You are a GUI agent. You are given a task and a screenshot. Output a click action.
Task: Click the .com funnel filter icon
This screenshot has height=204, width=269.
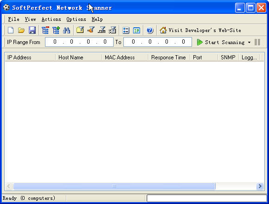tap(102, 30)
